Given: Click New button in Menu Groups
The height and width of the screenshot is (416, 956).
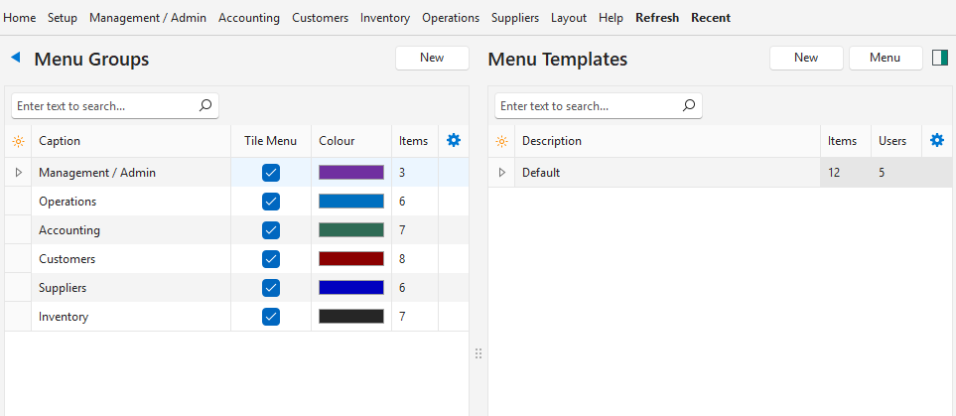Looking at the screenshot, I should click(x=432, y=59).
